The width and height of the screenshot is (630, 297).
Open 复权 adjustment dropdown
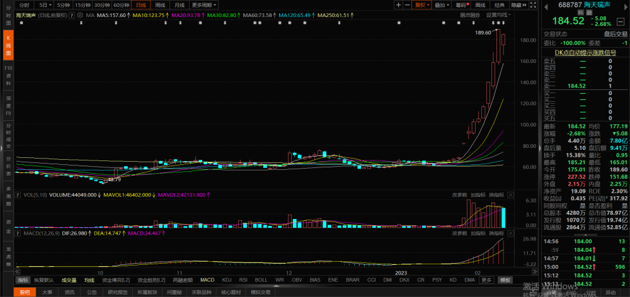(x=422, y=5)
